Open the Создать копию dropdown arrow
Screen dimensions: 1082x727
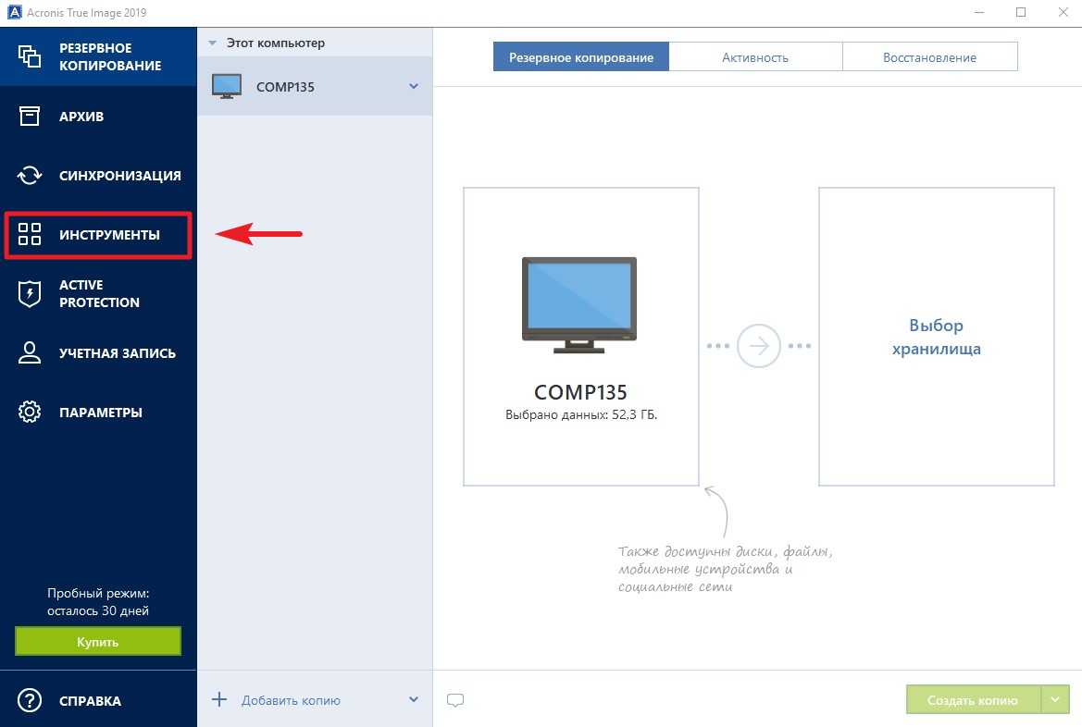point(1055,699)
